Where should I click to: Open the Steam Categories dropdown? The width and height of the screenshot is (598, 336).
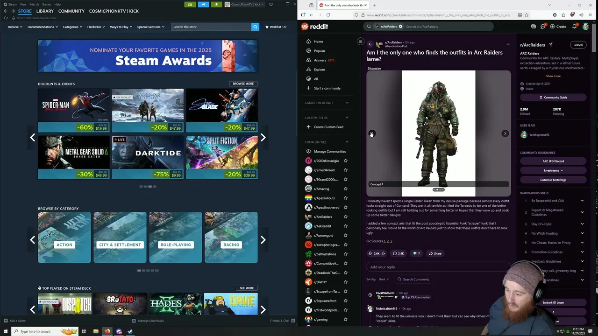point(72,27)
